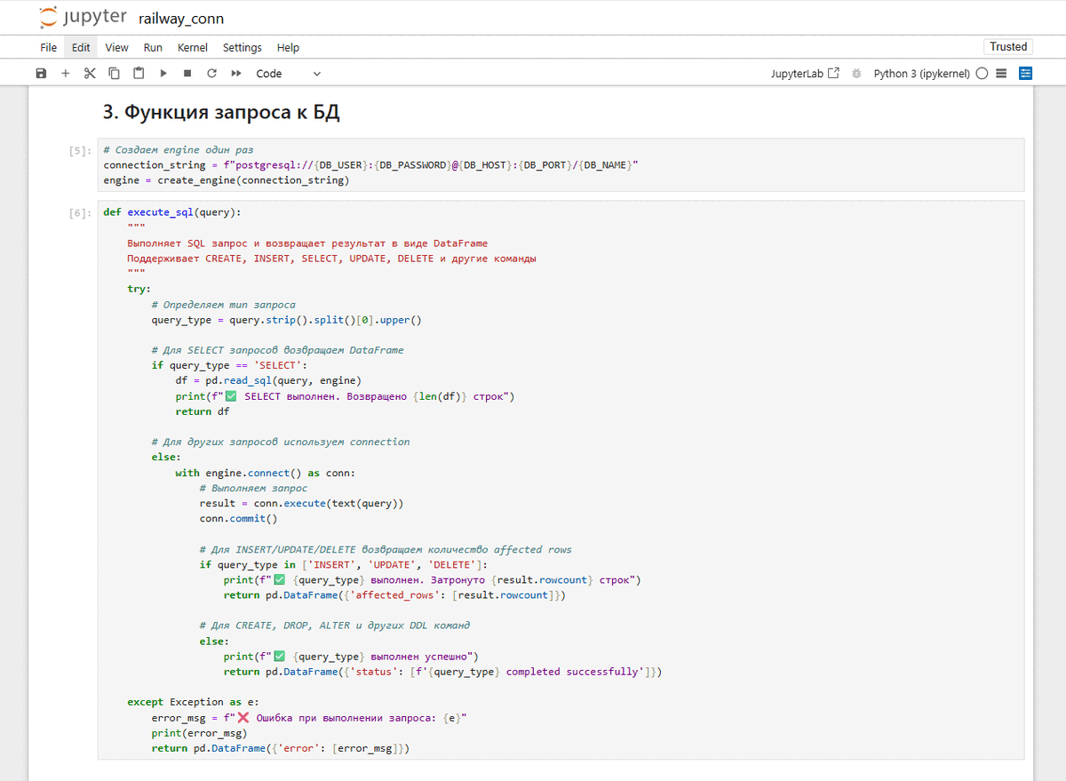Rename notebook title railway_conn

coord(181,19)
